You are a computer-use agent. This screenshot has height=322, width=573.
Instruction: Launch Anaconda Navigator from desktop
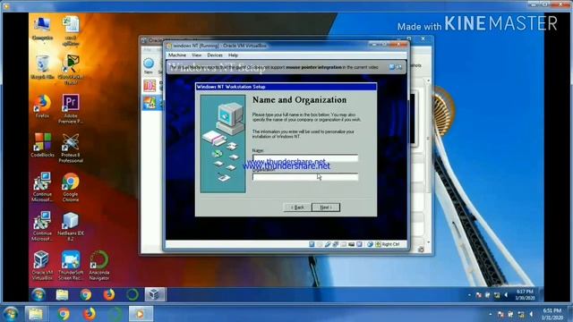[x=99, y=266]
